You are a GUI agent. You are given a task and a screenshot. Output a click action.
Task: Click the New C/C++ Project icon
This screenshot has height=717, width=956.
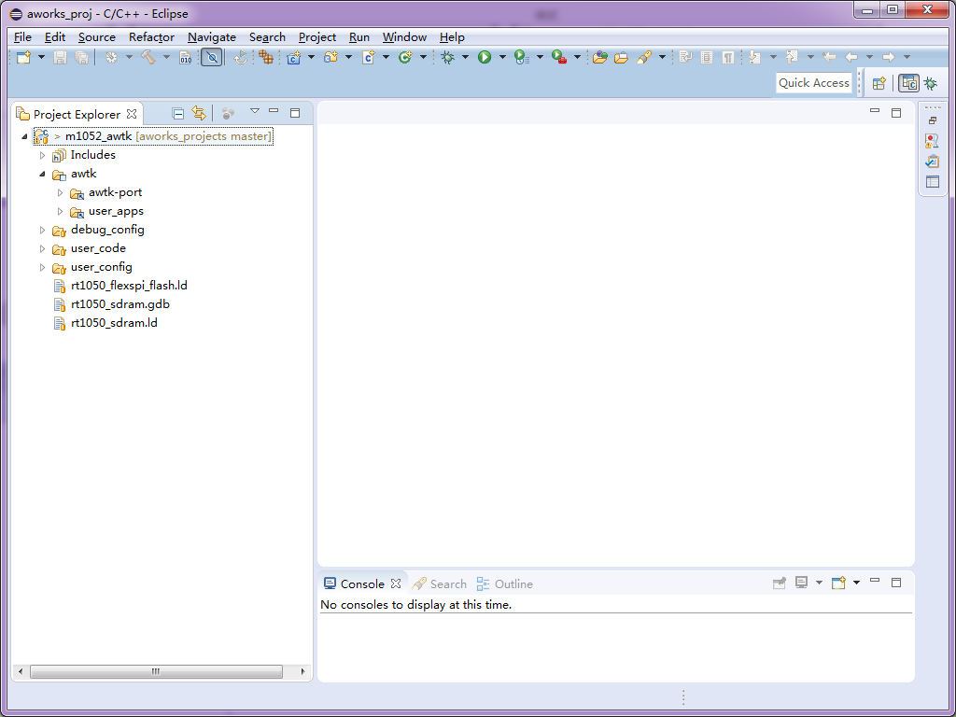[293, 58]
